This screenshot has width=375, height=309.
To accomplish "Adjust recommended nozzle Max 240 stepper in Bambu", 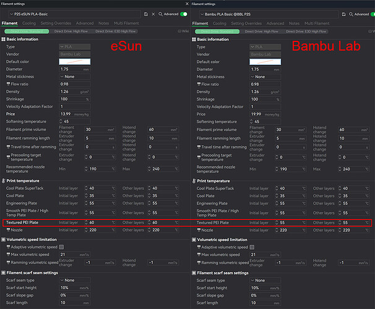I will click(x=340, y=169).
